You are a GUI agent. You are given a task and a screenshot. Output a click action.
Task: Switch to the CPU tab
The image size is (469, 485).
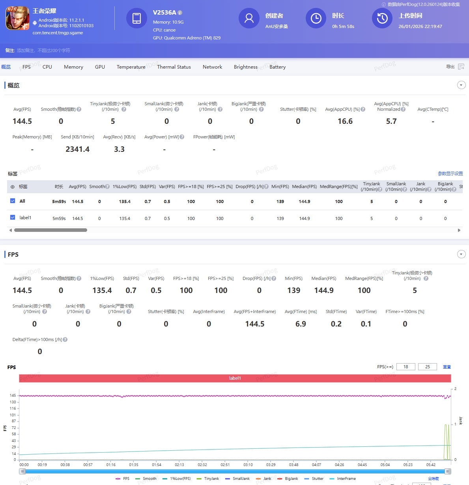pos(47,67)
